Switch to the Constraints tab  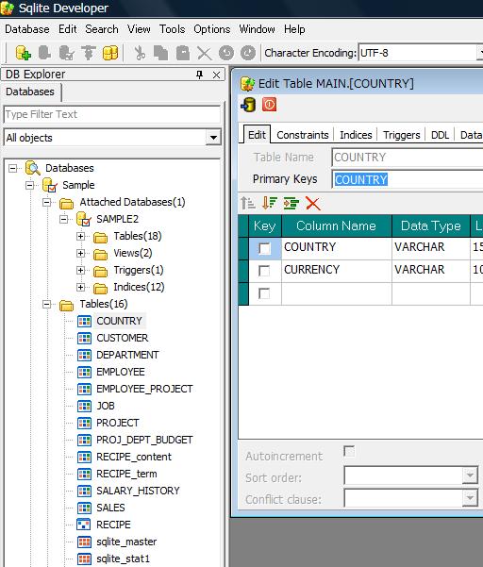point(303,135)
